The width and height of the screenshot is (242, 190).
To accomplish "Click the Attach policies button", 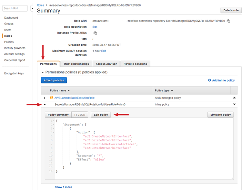I will (x=54, y=80).
